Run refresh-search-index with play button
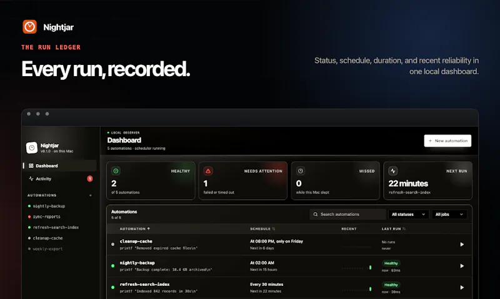 click(462, 288)
